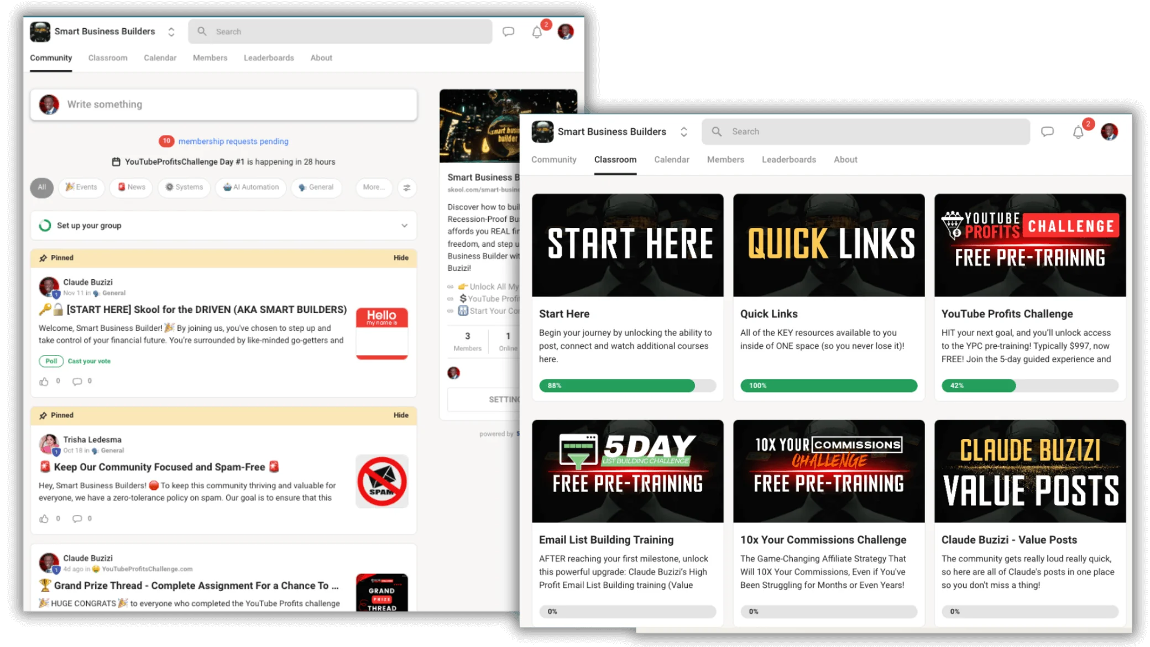Viewport: 1150px width, 647px height.
Task: Click YouTube Profits Challenge 42% progress bar
Action: tap(1030, 385)
